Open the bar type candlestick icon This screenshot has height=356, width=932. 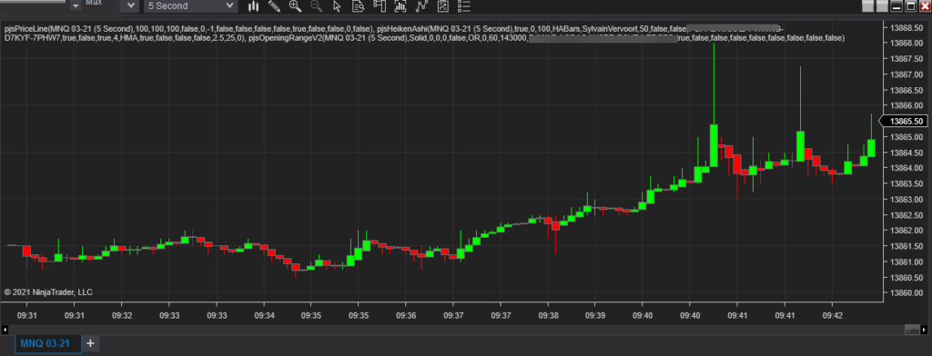pos(254,6)
